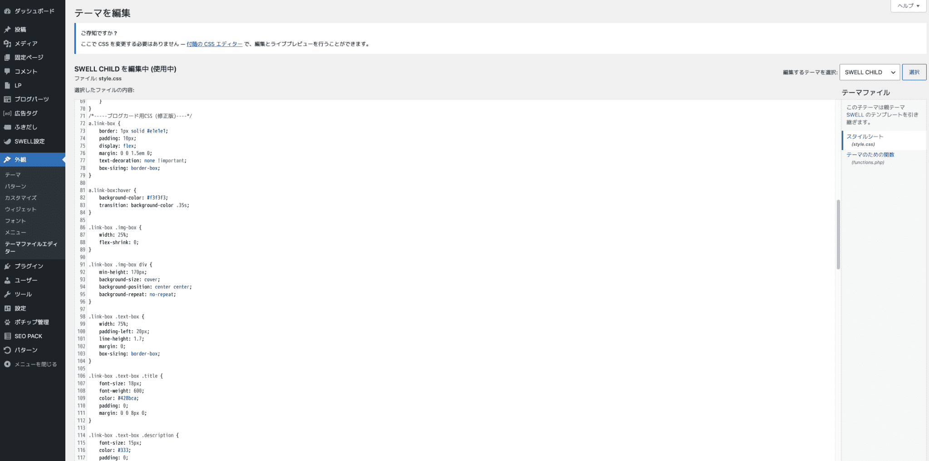Image resolution: width=929 pixels, height=461 pixels.
Task: Place cursor on line 93 background-size
Action: coord(129,280)
